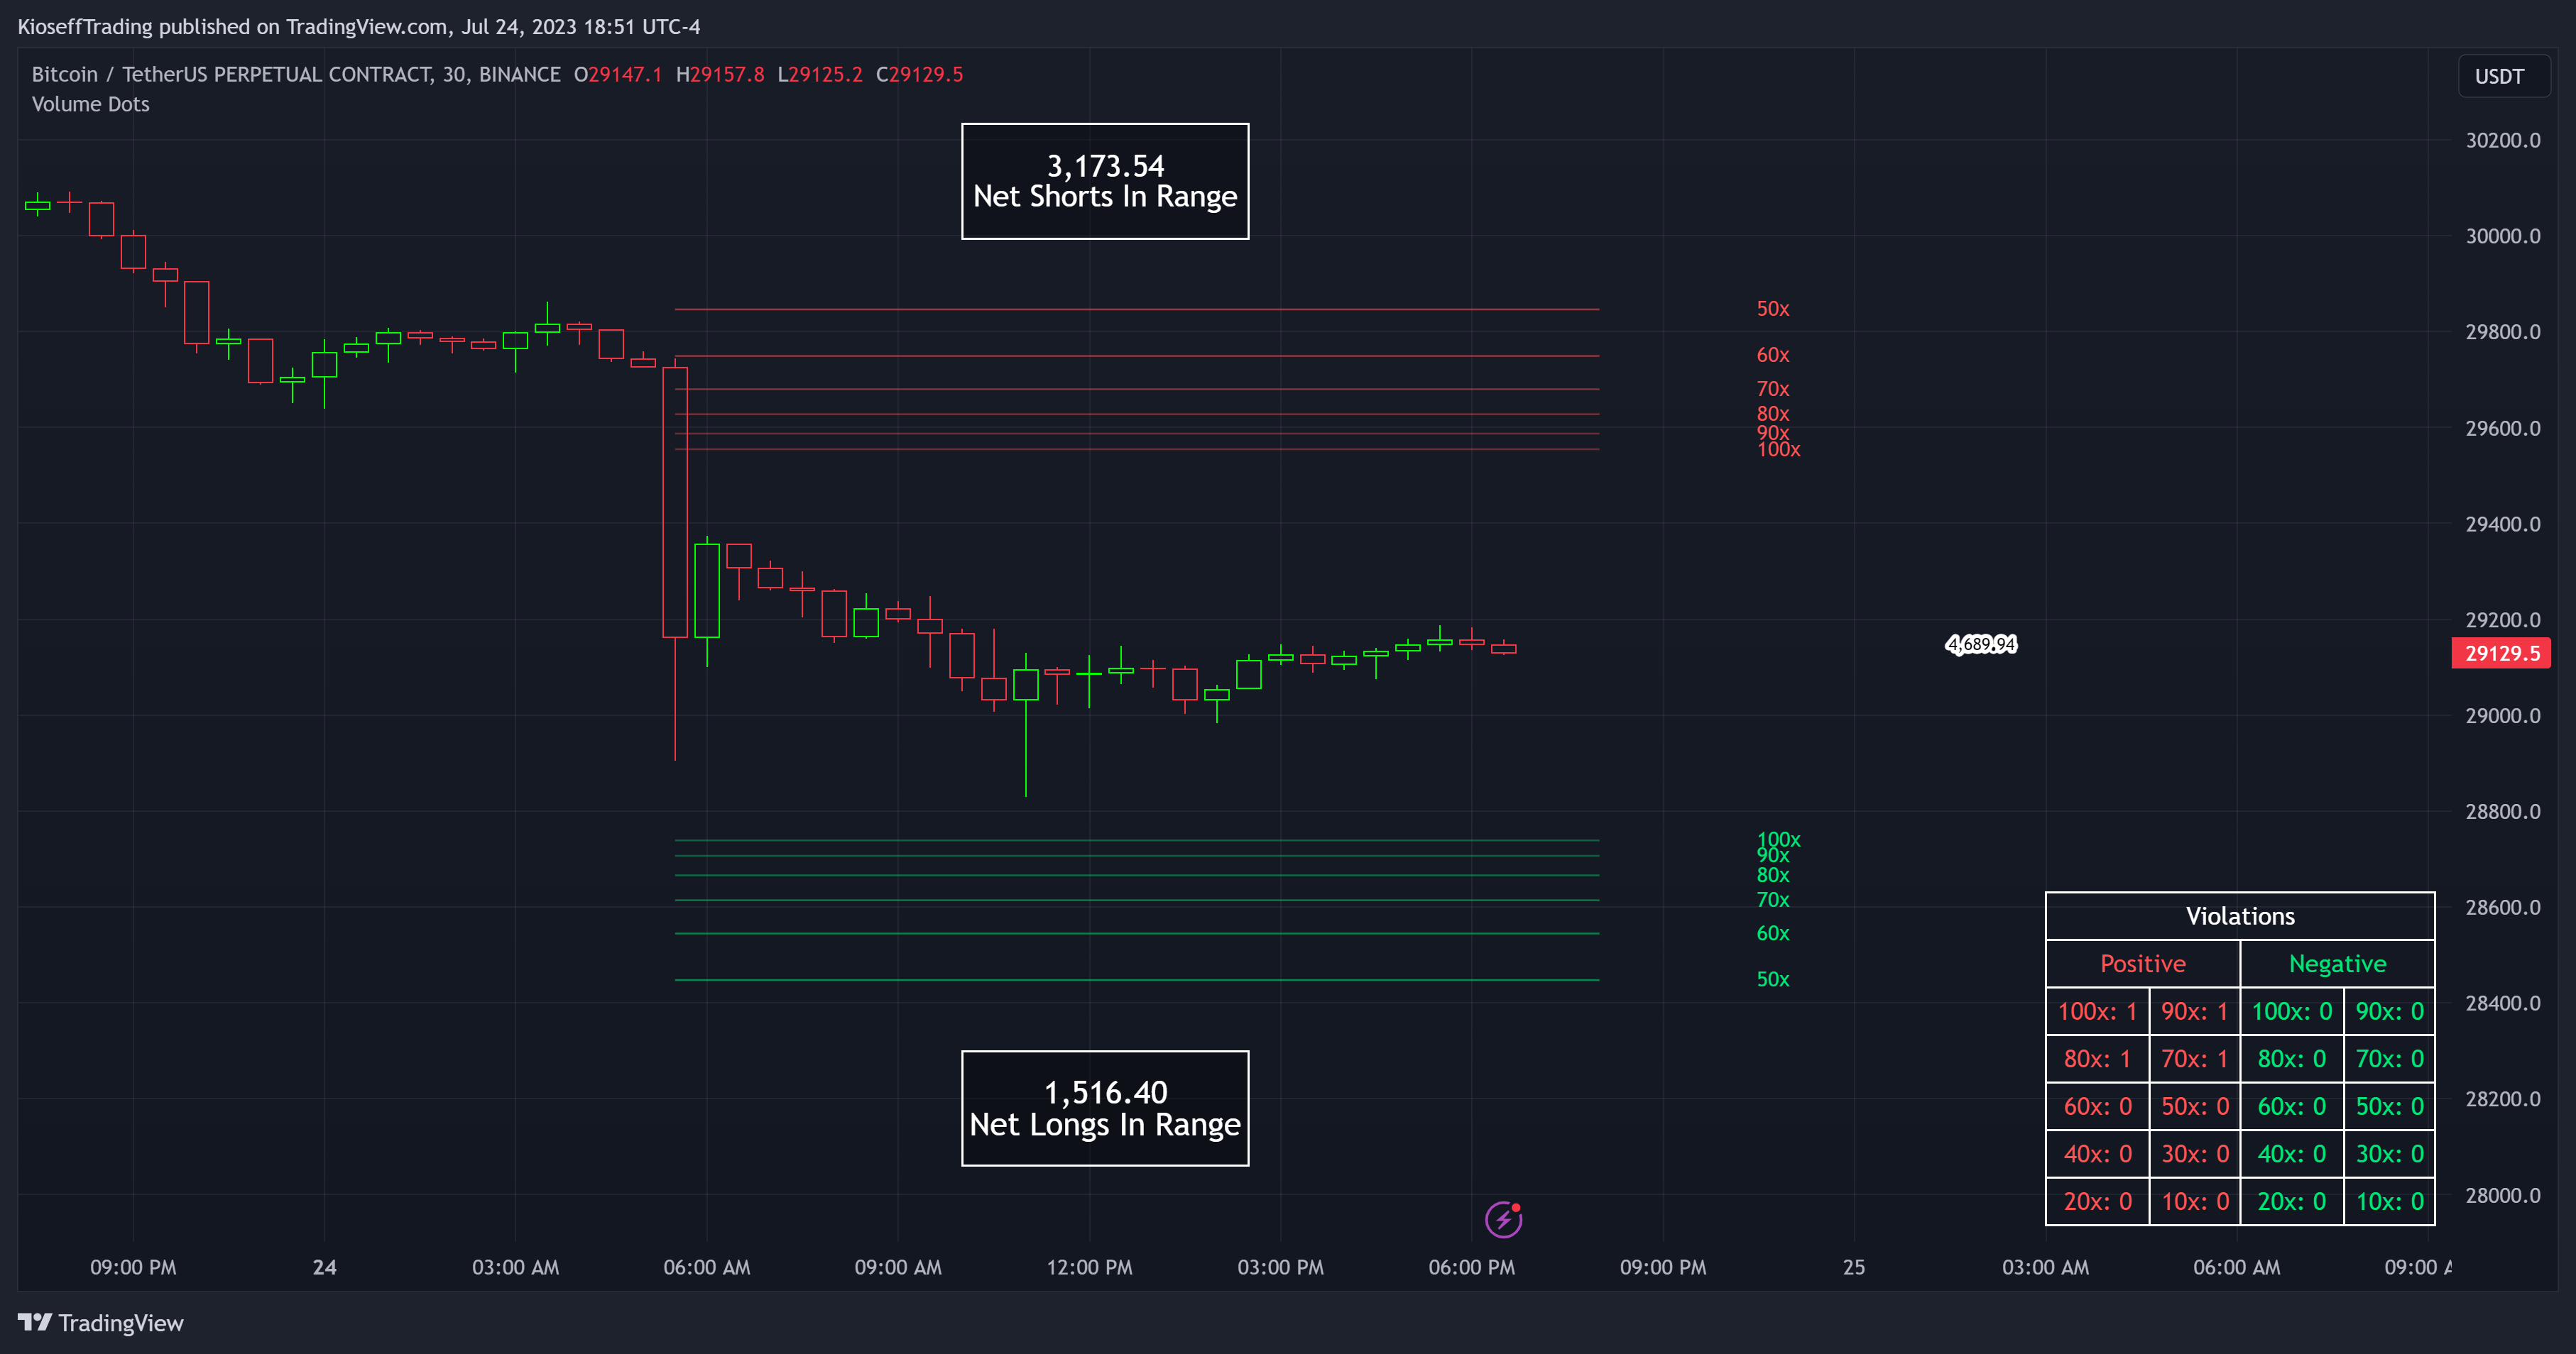
Task: Click the red '60x: 0' violations cell
Action: 2097,1106
